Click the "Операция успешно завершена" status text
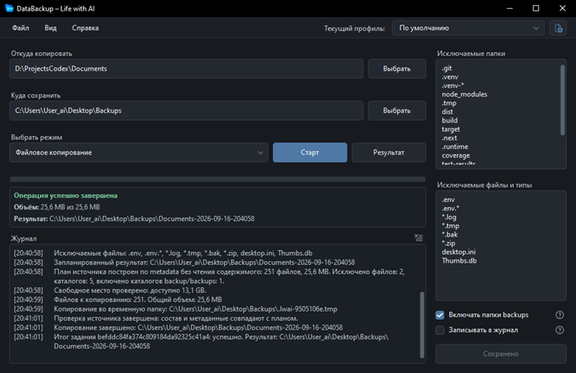 (65, 195)
